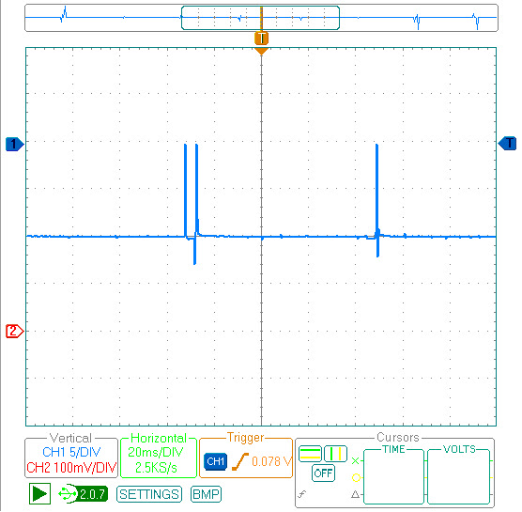The image size is (522, 512).
Task: Click the 20ms/DIV horizontal timebase
Action: point(156,452)
